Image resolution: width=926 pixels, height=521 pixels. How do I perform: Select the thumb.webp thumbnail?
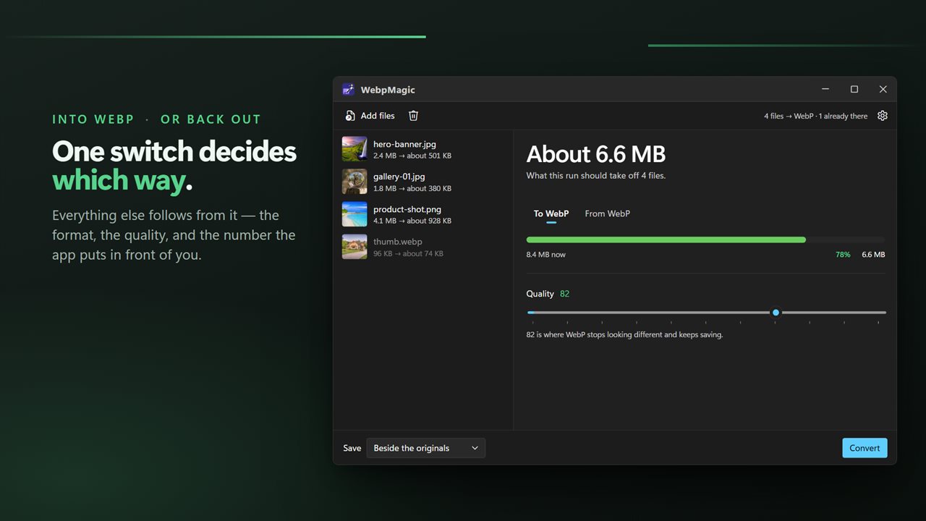click(354, 247)
